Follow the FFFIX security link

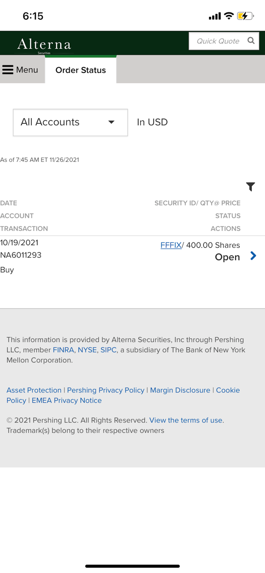pyautogui.click(x=171, y=245)
